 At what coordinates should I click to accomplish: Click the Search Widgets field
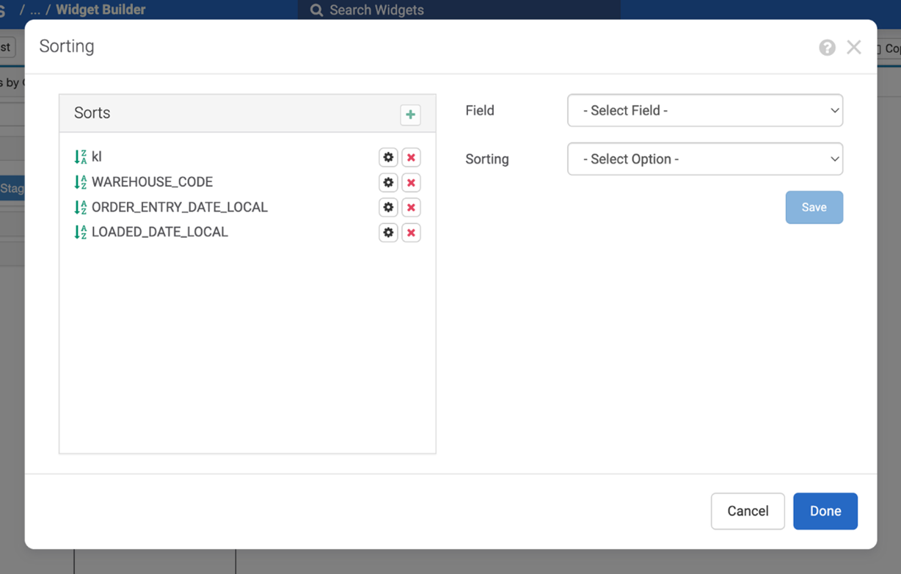459,10
